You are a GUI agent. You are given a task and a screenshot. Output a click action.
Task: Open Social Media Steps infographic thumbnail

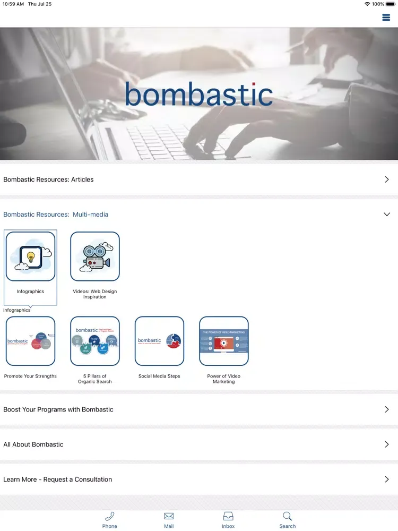159,341
